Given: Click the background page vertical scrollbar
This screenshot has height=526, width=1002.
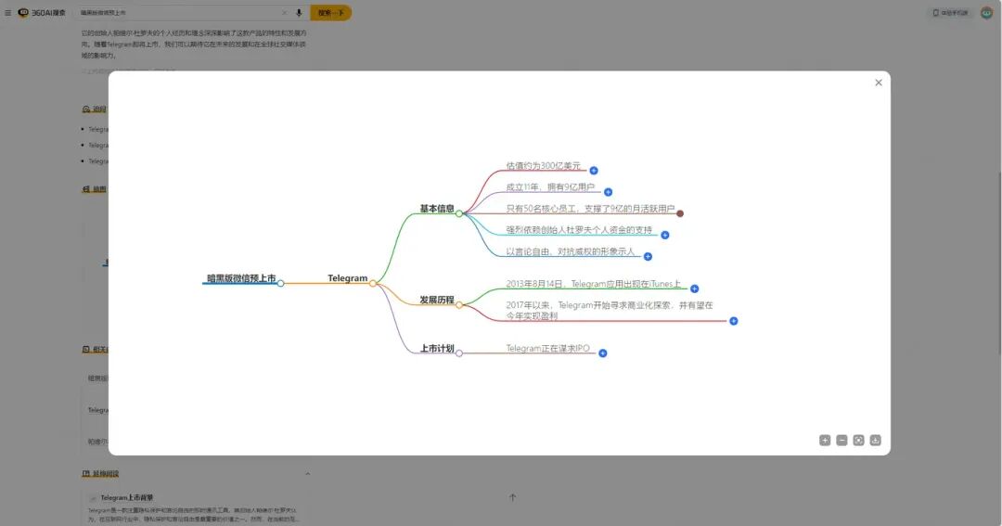Looking at the screenshot, I should coord(999,262).
